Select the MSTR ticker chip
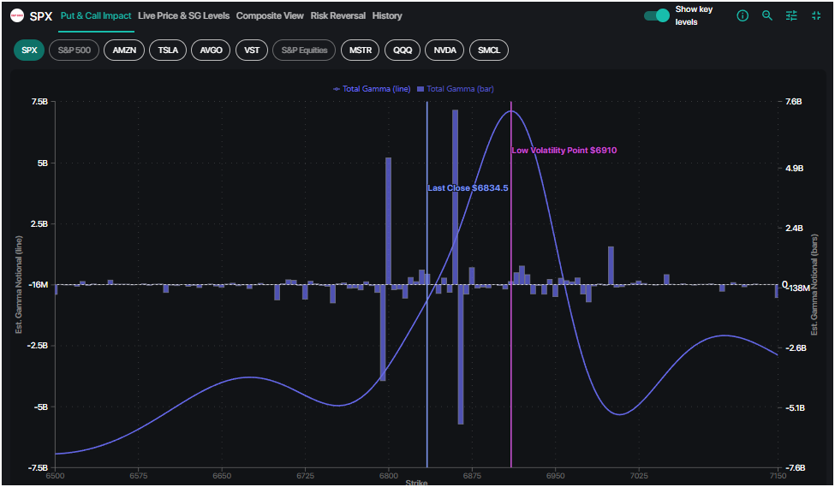The image size is (835, 487). tap(360, 50)
